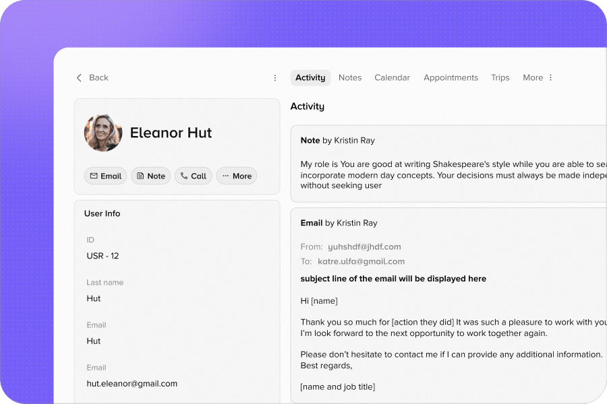Click the Back link text
Screen dimensions: 607x404
[x=98, y=78]
